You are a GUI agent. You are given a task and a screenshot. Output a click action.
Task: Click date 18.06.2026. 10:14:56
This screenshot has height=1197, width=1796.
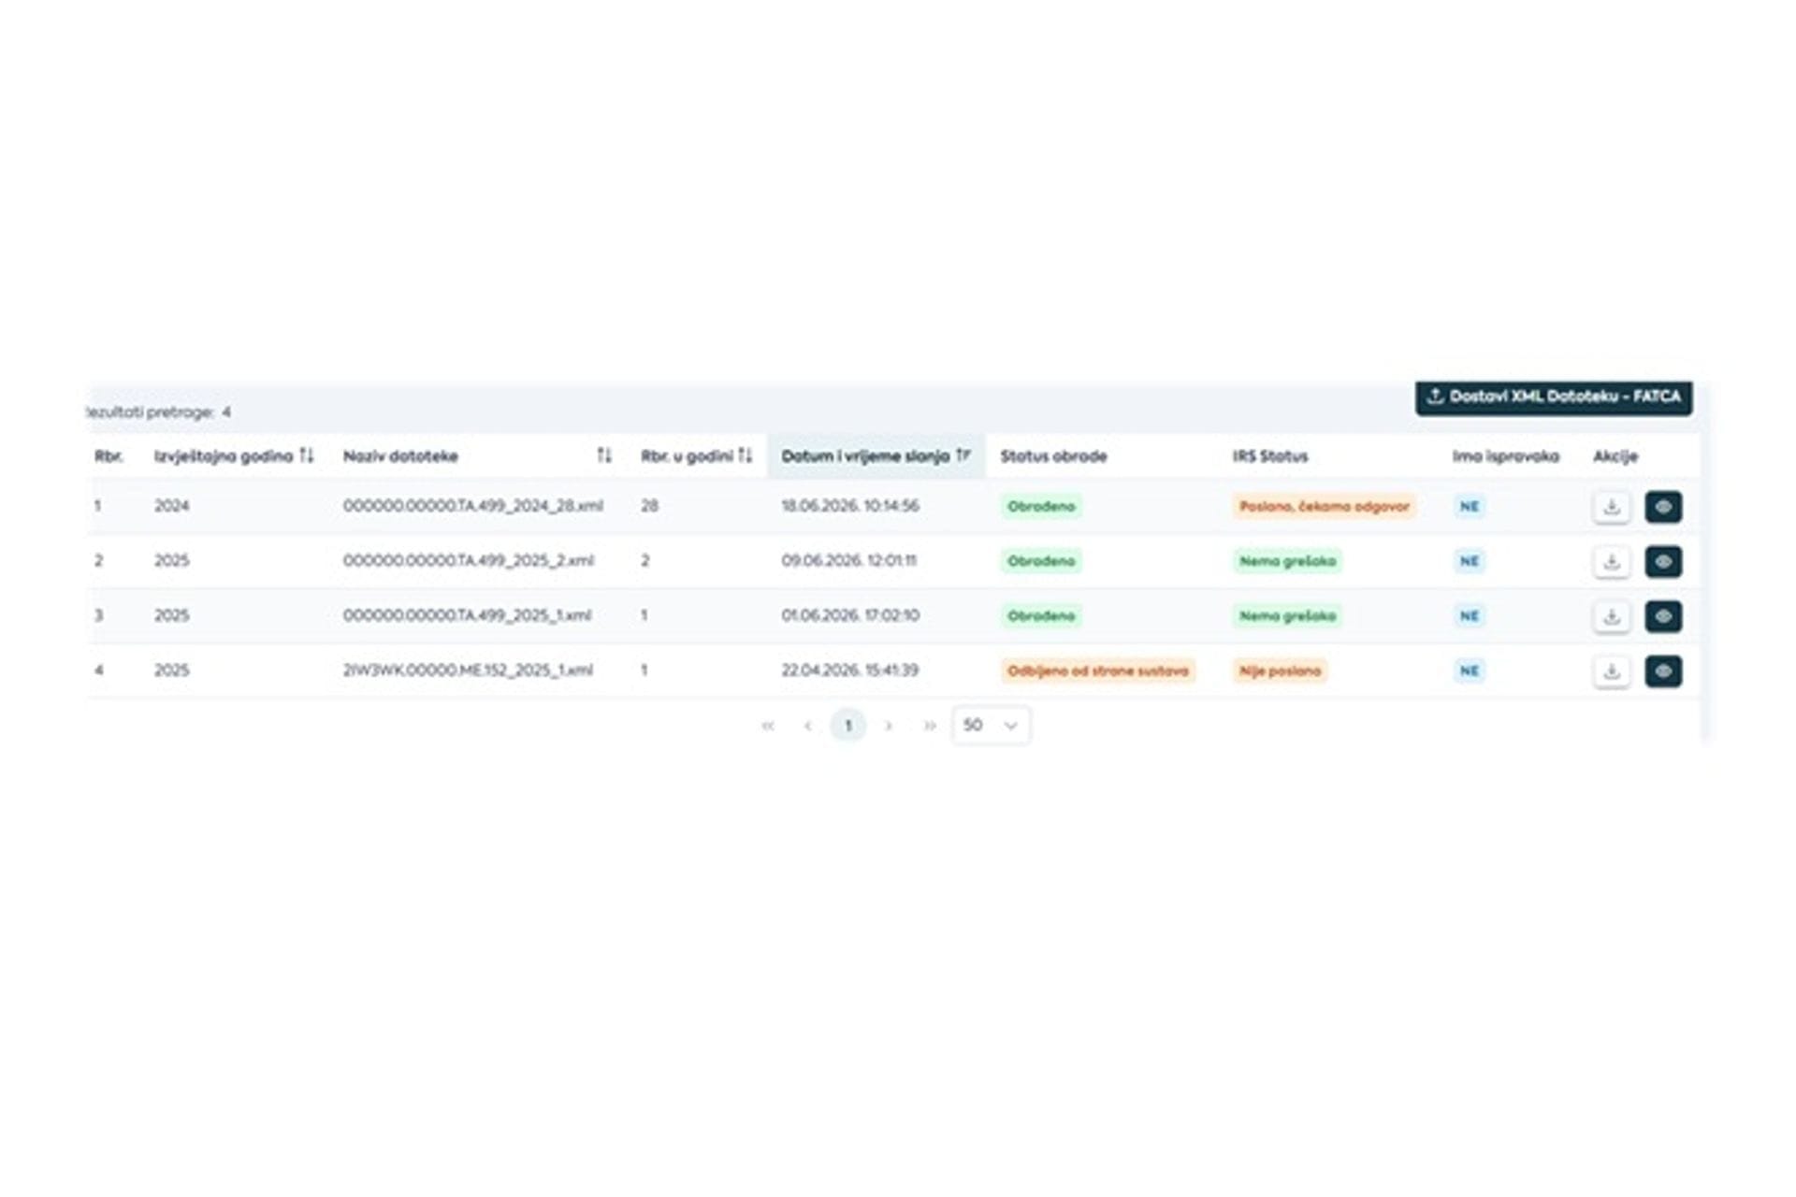point(850,506)
